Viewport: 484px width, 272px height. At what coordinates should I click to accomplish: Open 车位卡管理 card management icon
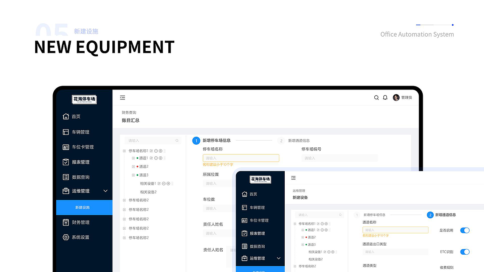coord(65,147)
